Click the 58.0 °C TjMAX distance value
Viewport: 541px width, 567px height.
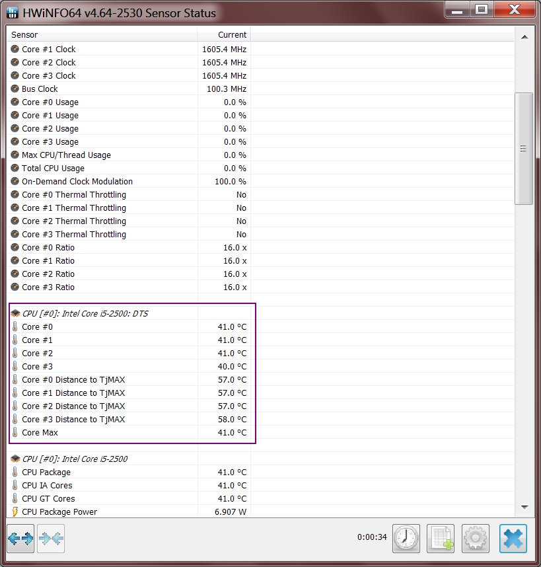click(232, 419)
